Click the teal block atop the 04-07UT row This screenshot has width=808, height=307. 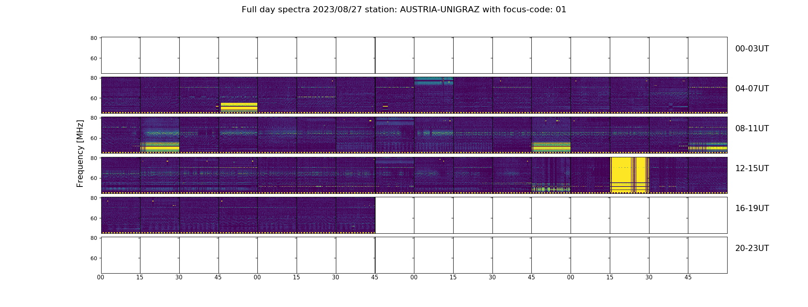(x=434, y=81)
